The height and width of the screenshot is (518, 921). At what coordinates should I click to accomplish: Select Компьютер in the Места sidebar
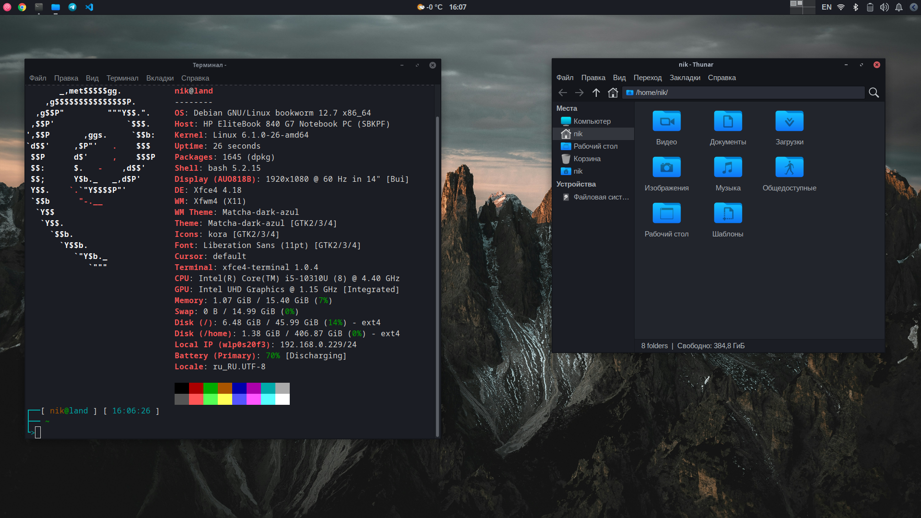591,121
